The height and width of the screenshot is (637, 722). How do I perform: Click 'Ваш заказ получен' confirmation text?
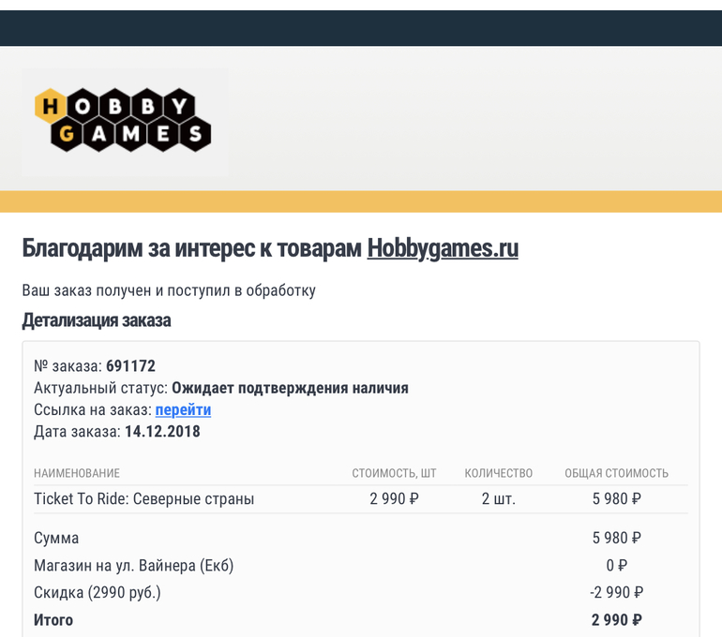(x=169, y=290)
